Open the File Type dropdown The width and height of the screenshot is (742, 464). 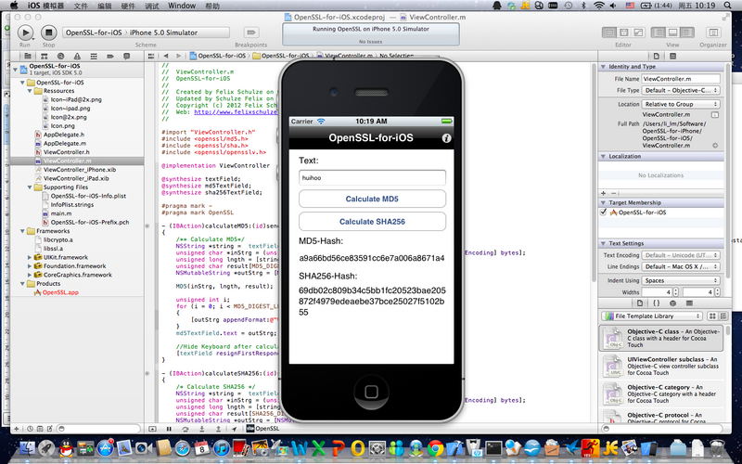[681, 90]
